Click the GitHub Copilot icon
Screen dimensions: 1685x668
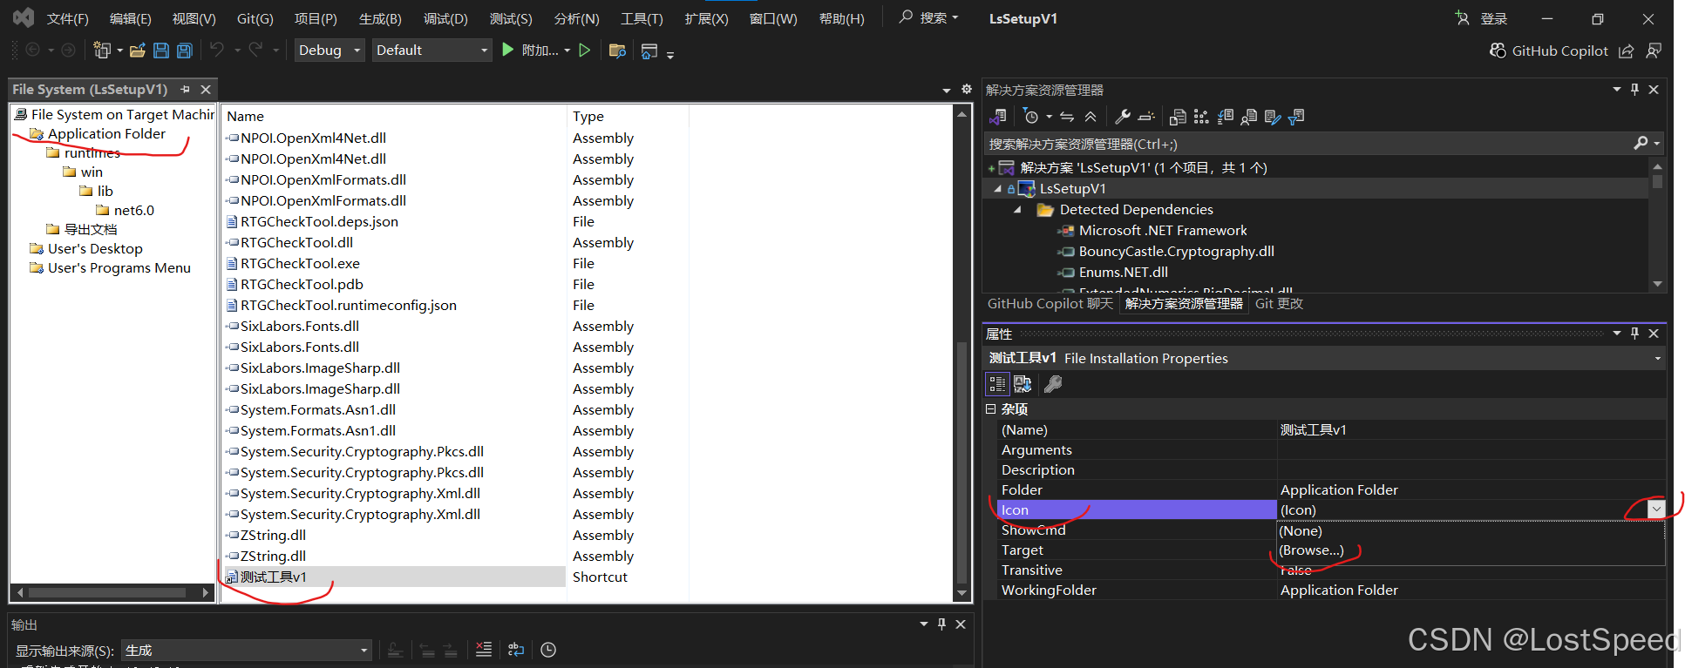click(x=1498, y=51)
